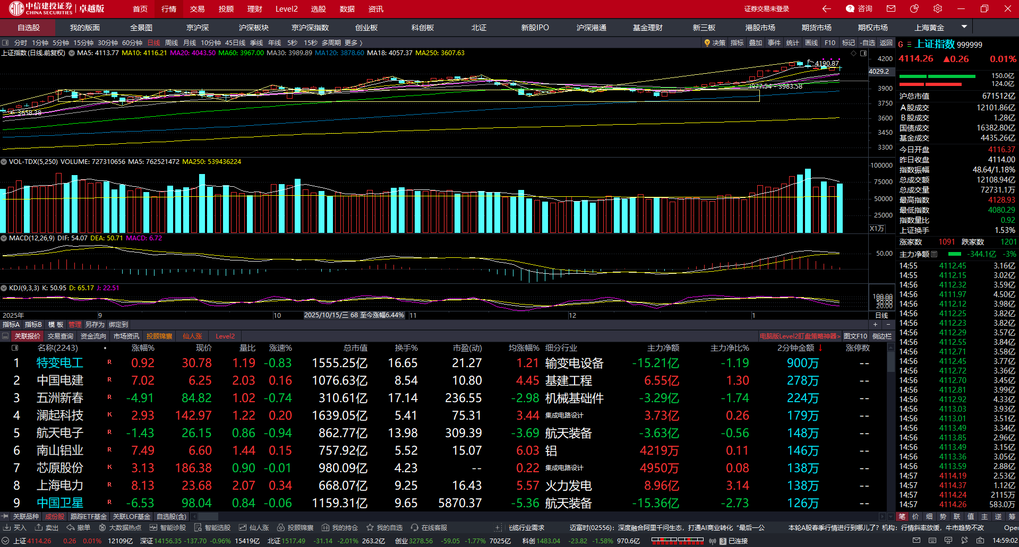Switch to 创业板 tab
This screenshot has height=547, width=1019.
point(366,28)
